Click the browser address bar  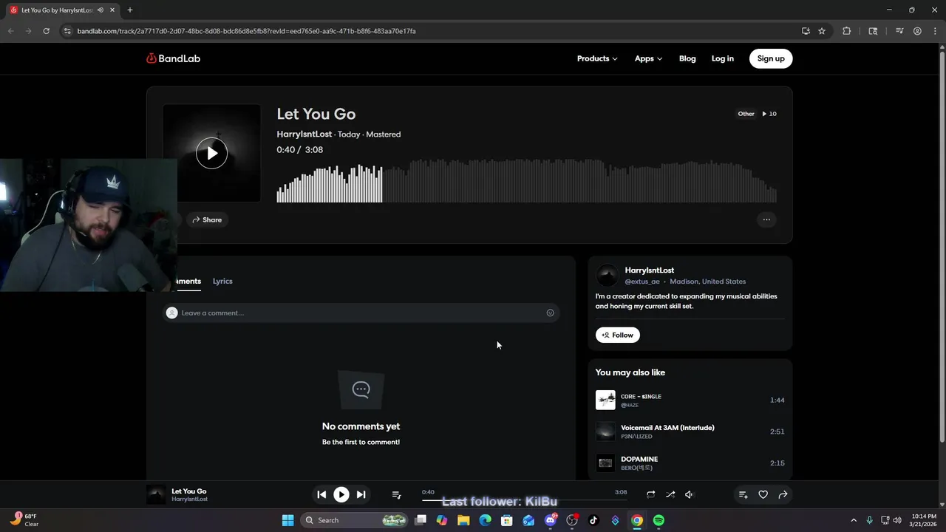[x=429, y=31]
